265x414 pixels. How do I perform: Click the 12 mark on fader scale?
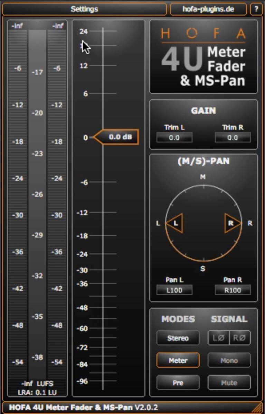[x=84, y=66]
